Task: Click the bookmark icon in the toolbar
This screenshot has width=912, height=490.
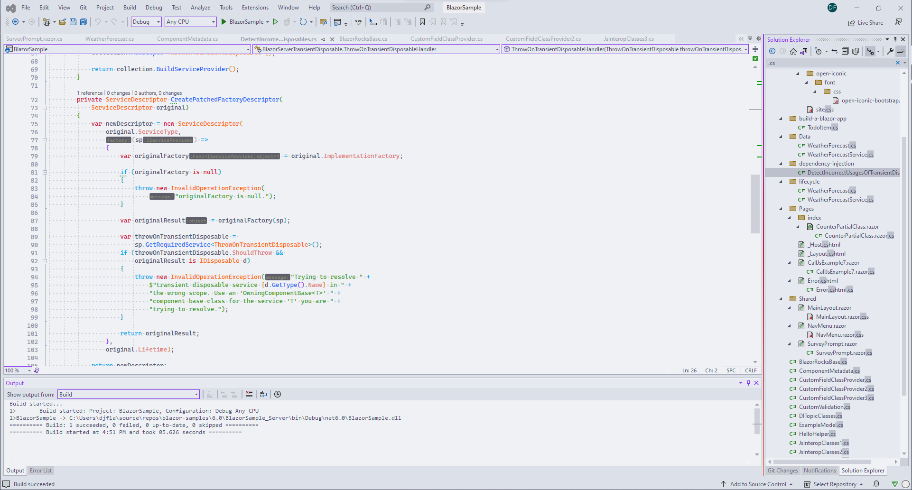Action: click(x=422, y=22)
